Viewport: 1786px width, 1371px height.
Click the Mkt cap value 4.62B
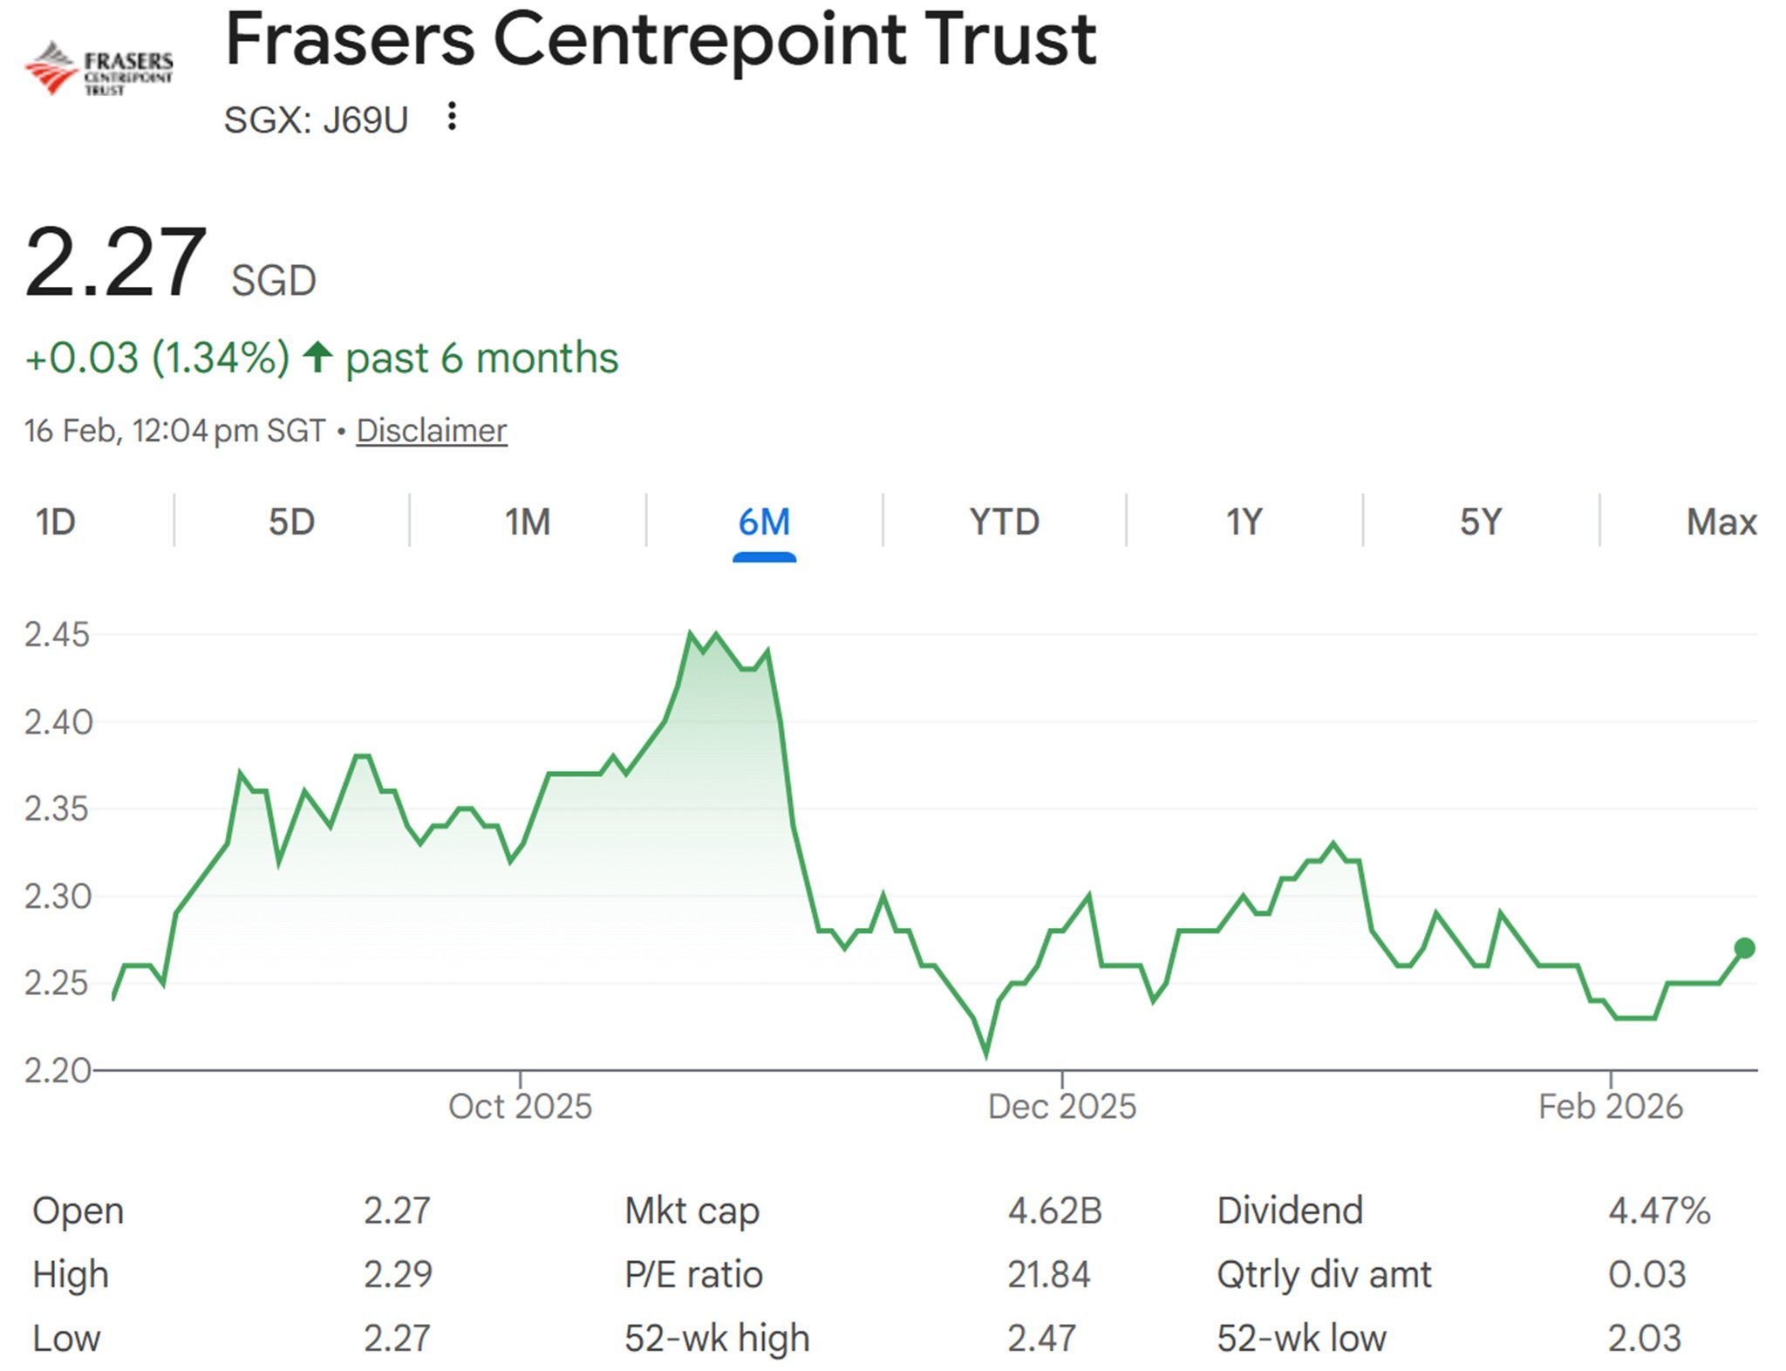pos(1054,1211)
